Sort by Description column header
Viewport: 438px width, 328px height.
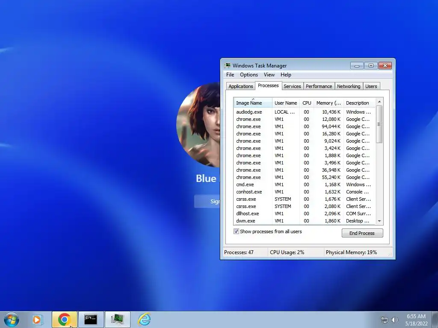point(359,102)
